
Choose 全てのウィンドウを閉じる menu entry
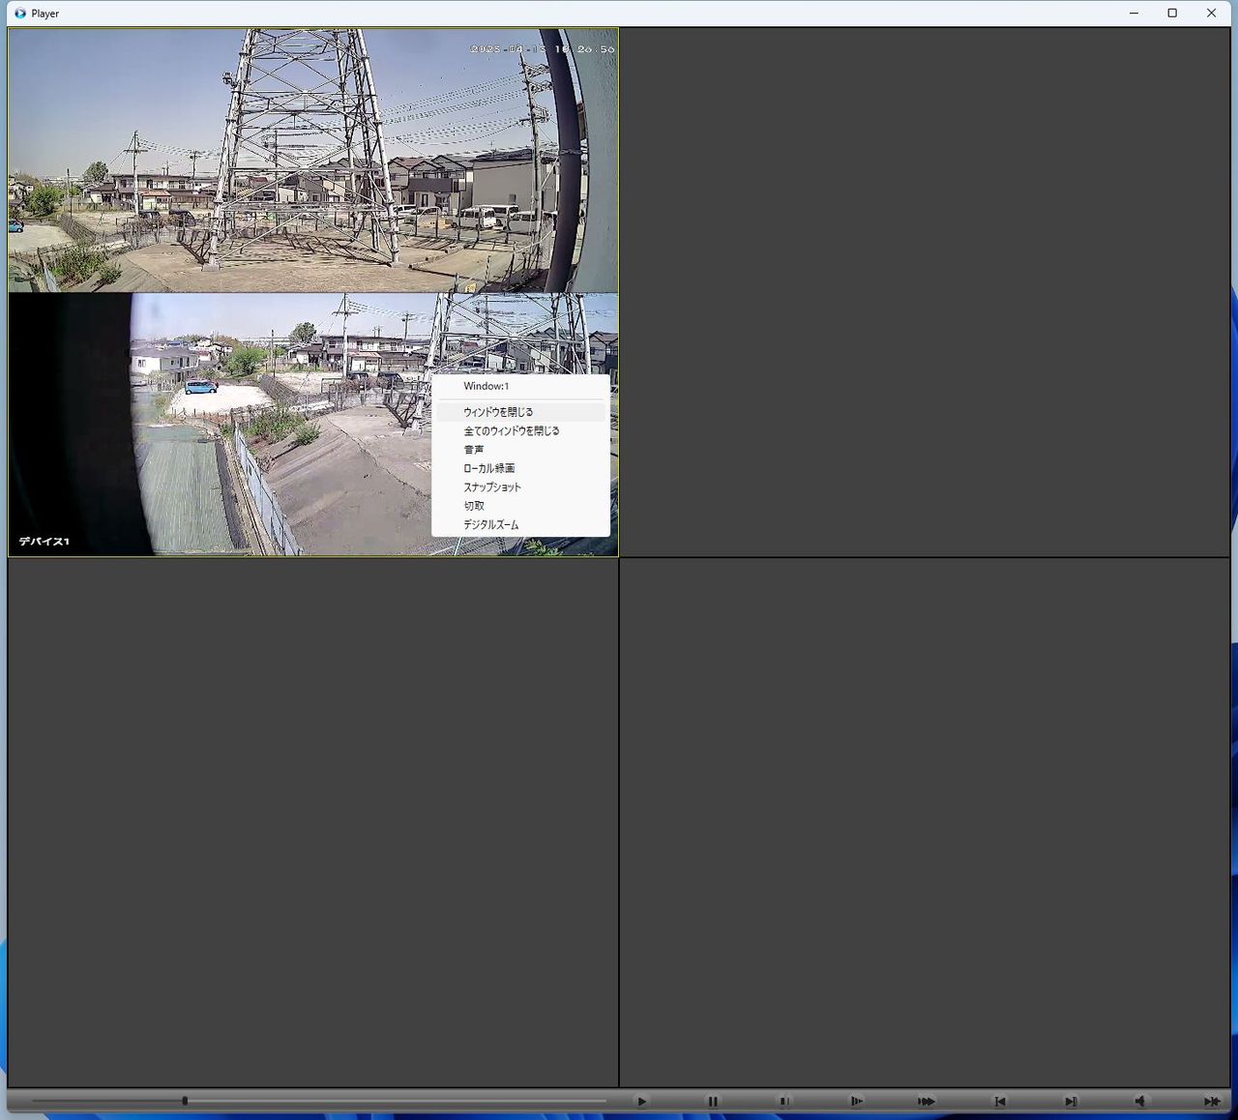click(x=511, y=431)
